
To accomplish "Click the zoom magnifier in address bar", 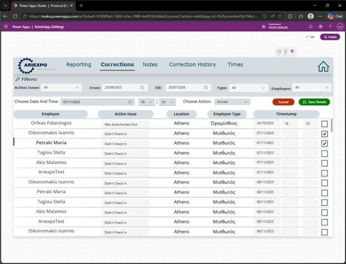I will click(264, 16).
